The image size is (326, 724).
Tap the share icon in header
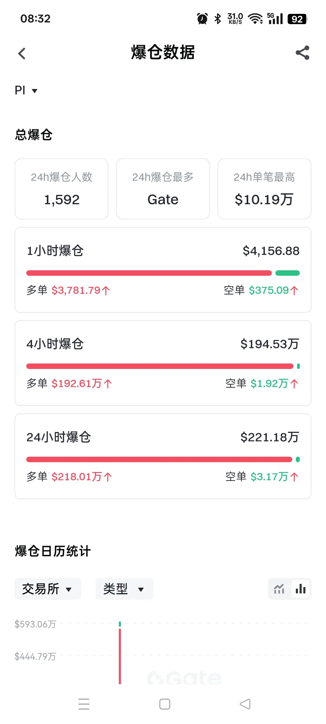[x=302, y=53]
